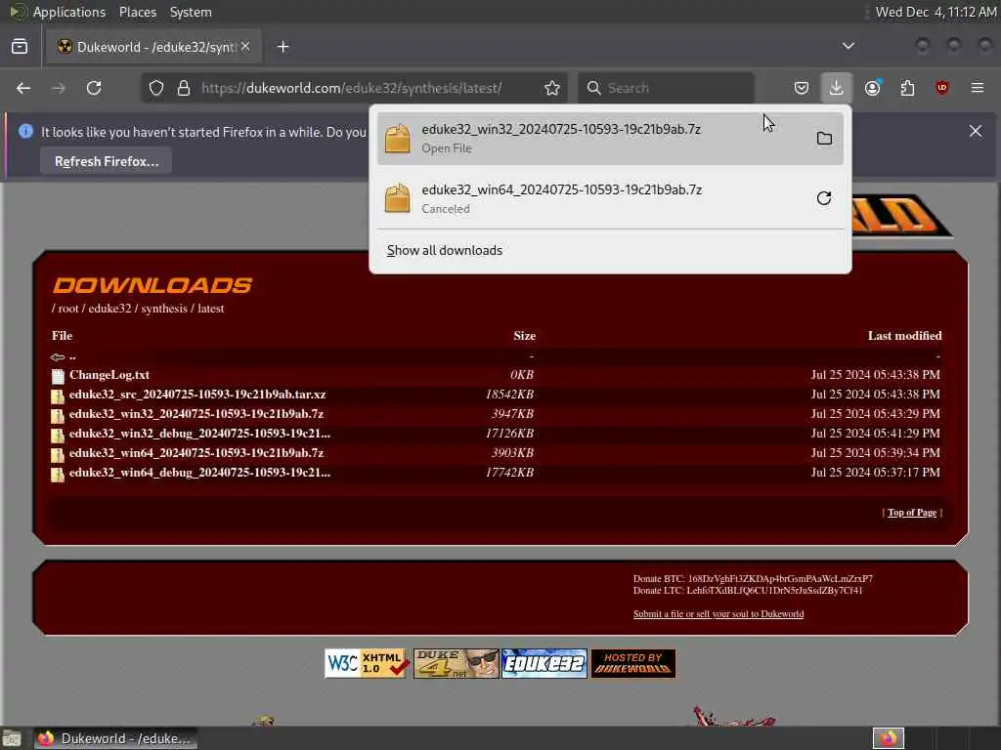Toggle the downloads panel toolbar button
The image size is (1001, 750).
point(837,88)
